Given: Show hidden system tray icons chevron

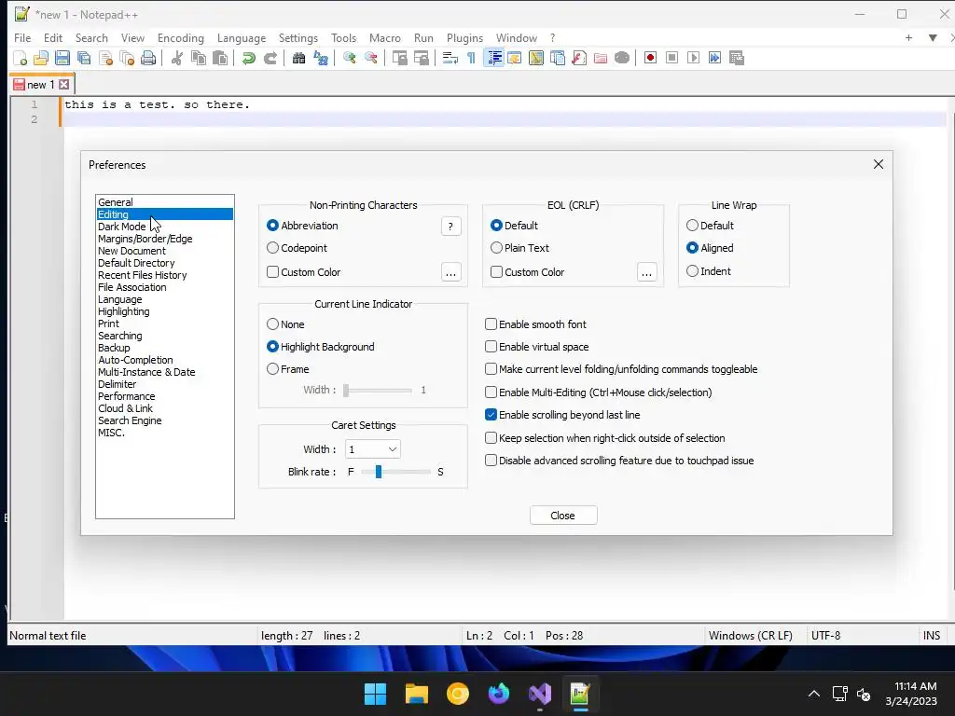Looking at the screenshot, I should click(x=813, y=694).
